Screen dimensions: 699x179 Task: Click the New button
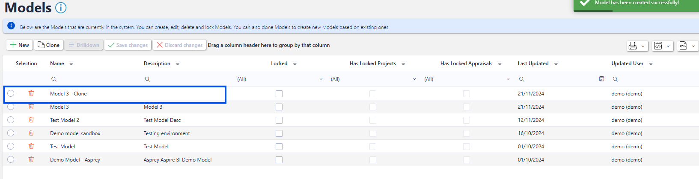pyautogui.click(x=20, y=45)
